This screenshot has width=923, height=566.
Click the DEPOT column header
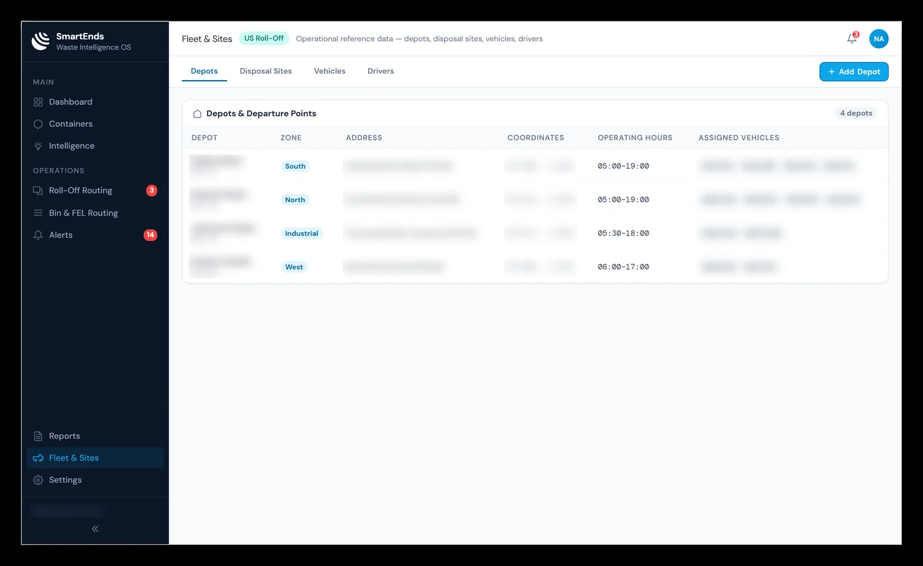204,138
